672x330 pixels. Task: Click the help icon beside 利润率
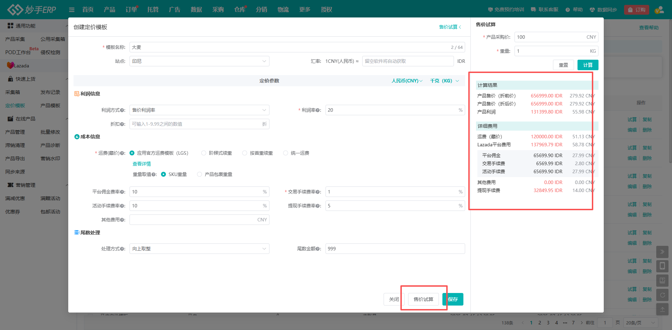[318, 110]
